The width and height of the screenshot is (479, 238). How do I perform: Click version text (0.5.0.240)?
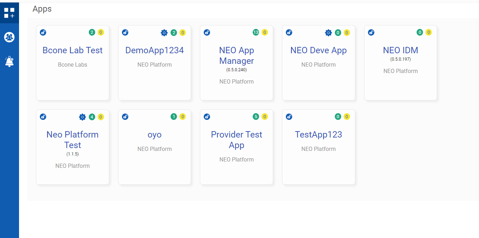click(237, 70)
